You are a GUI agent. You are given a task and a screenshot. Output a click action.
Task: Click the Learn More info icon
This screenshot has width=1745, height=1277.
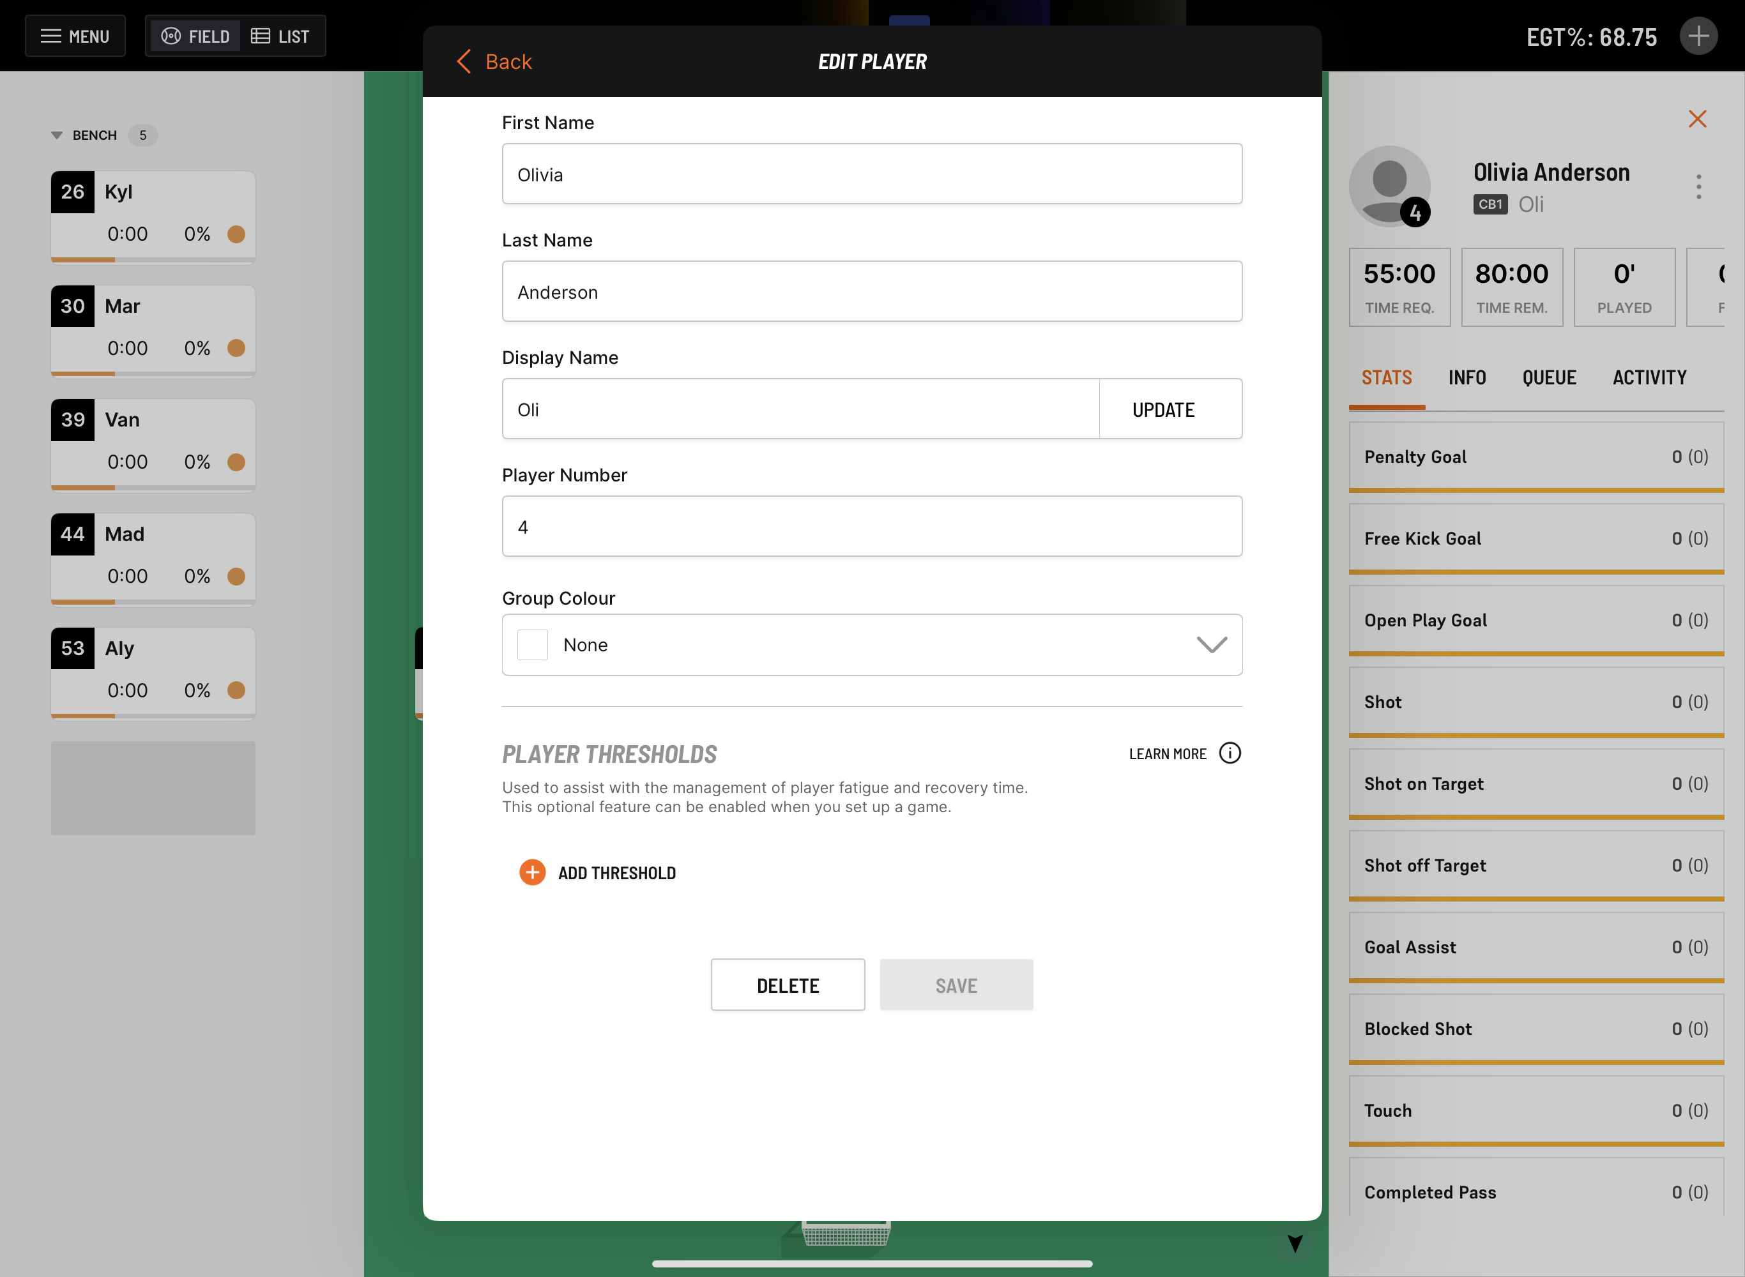point(1230,753)
